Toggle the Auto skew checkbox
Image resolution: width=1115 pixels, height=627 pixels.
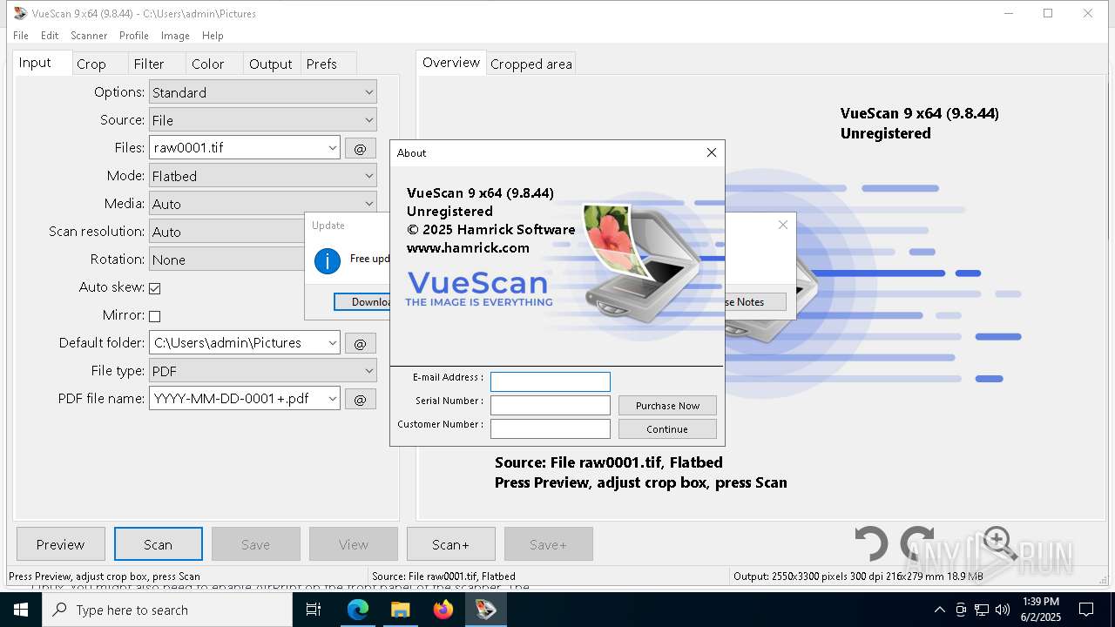pos(155,288)
